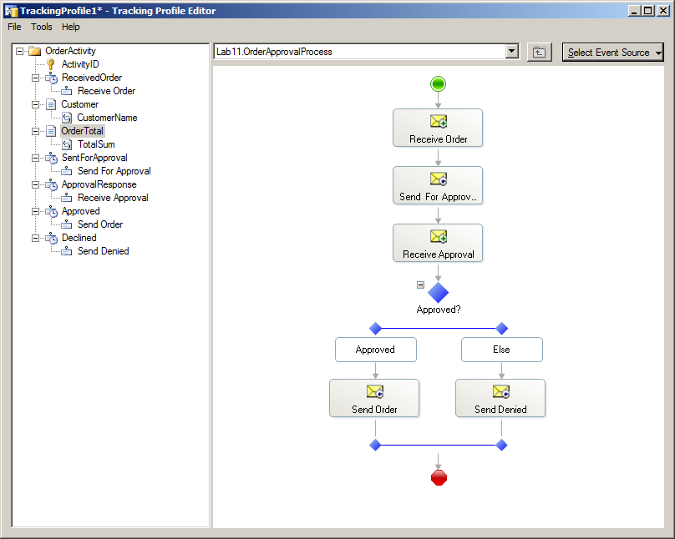Select the CustomerName data item

point(107,118)
